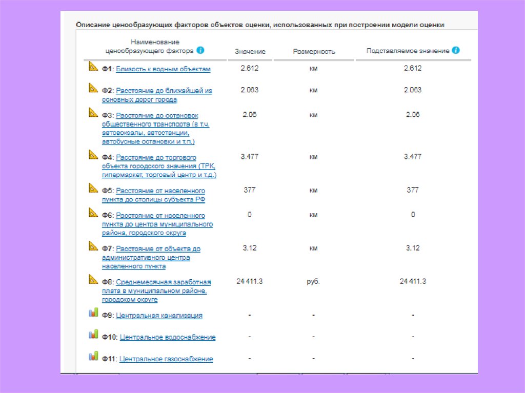Select the Центральное водоснабжение link
The image size is (525, 393).
(167, 338)
